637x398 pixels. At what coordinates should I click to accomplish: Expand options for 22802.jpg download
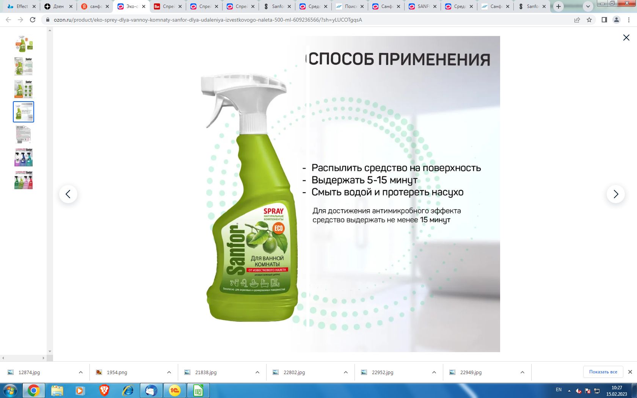[x=346, y=372]
